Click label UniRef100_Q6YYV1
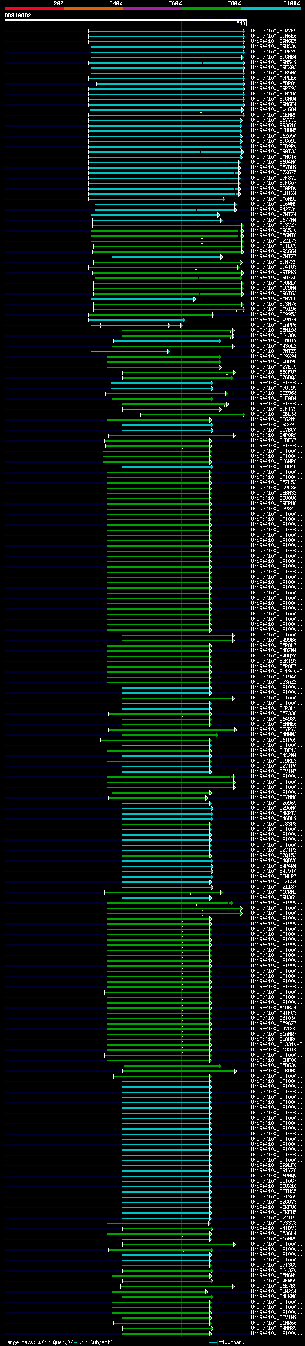Image resolution: width=305 pixels, height=1346 pixels. pos(274,120)
